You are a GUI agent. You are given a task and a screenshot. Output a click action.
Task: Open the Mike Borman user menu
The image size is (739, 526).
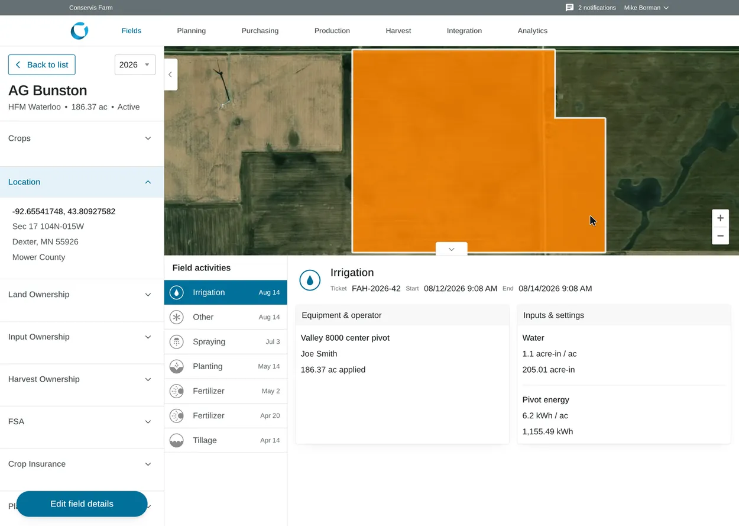646,8
